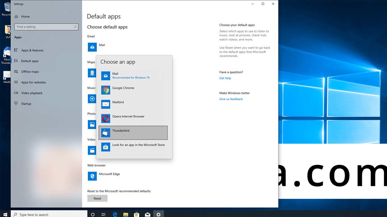387x217 pixels.
Task: Click the Offline maps sidebar icon
Action: (16, 72)
